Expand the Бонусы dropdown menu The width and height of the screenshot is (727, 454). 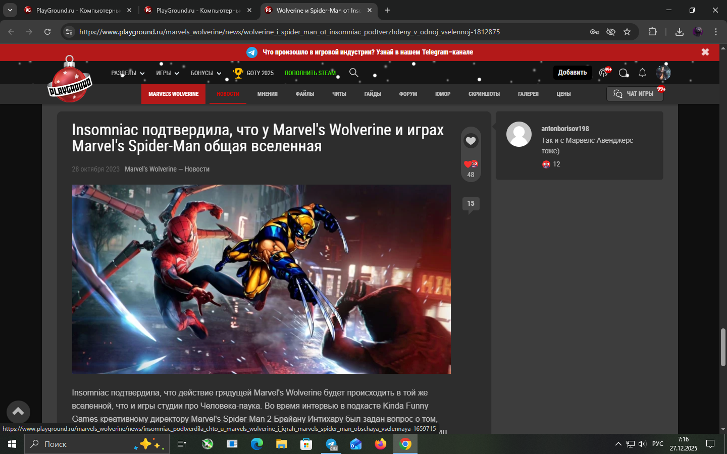206,73
